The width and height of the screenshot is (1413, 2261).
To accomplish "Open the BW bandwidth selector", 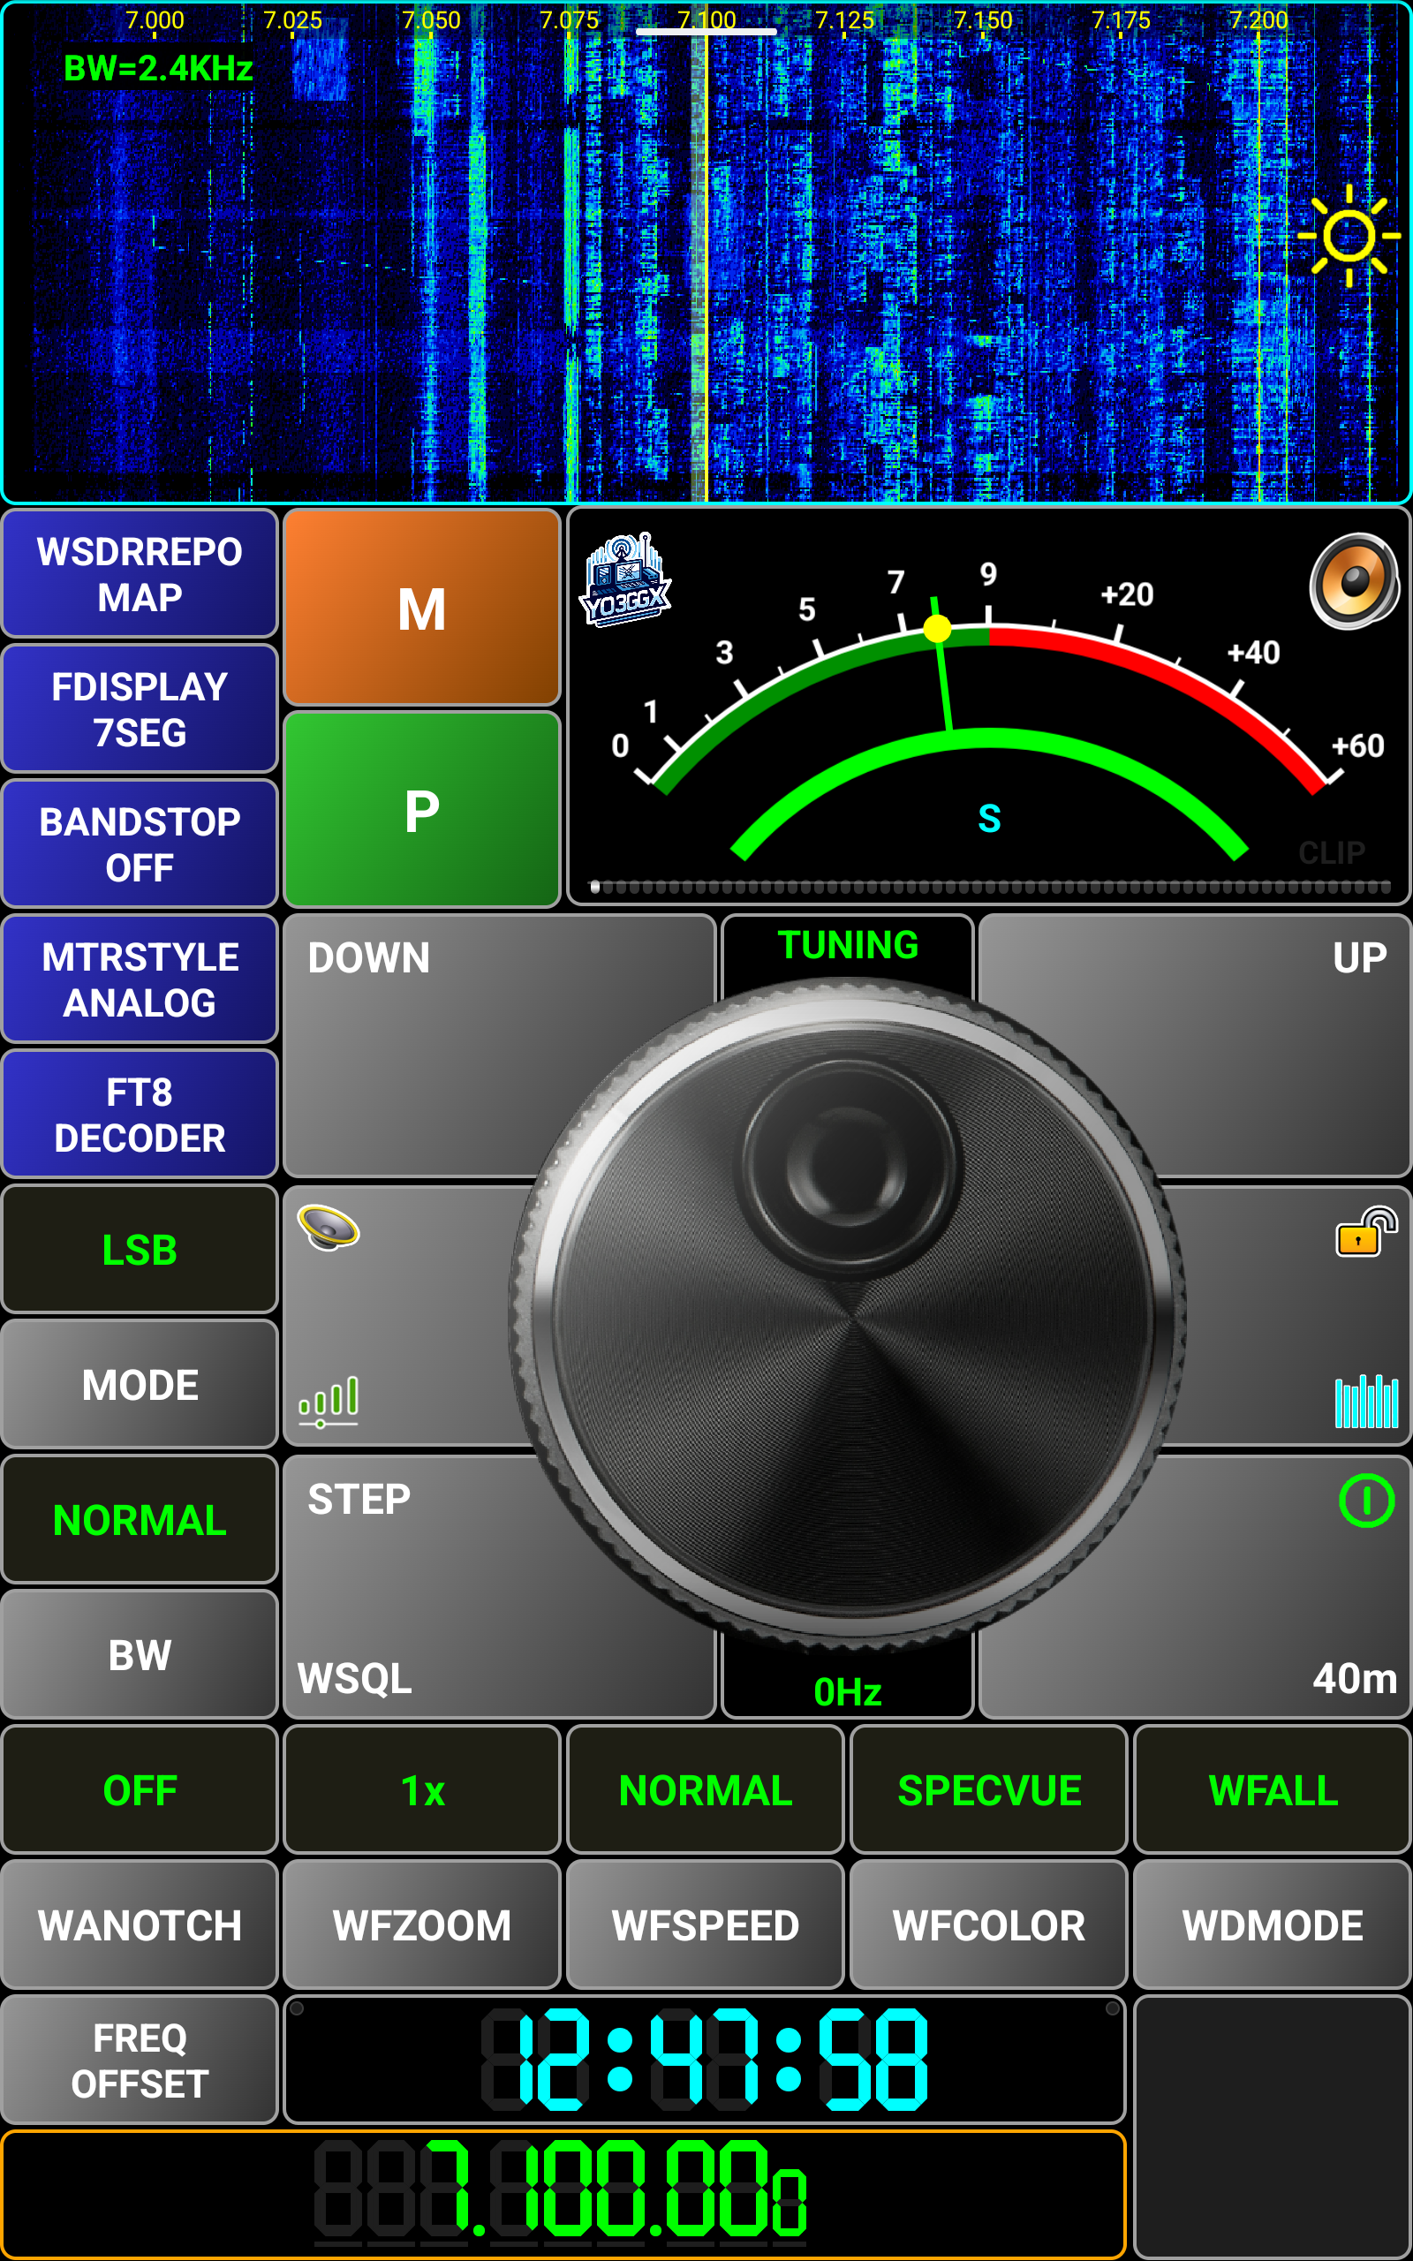I will [140, 1656].
